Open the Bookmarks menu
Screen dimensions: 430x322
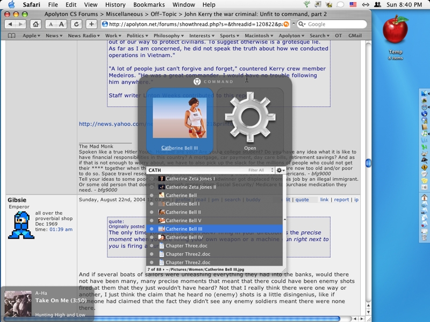149,5
